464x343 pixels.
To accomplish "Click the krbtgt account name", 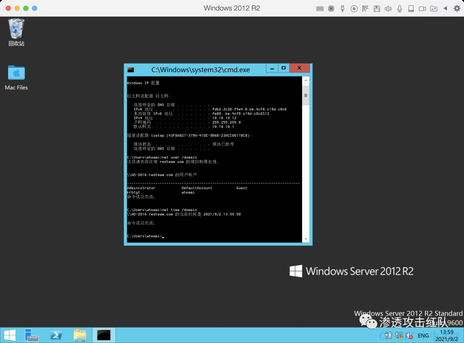I will 133,192.
